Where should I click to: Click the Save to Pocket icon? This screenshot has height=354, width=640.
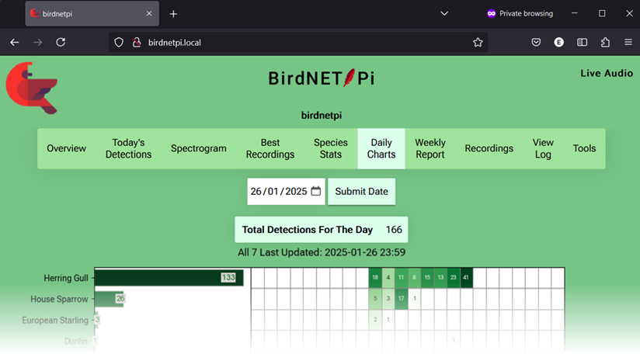click(x=536, y=43)
